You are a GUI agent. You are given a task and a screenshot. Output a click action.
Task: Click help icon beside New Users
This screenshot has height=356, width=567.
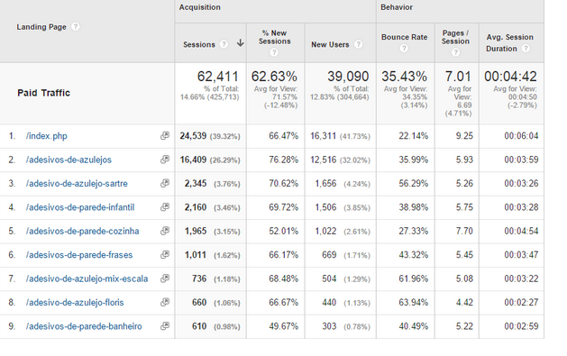click(358, 44)
